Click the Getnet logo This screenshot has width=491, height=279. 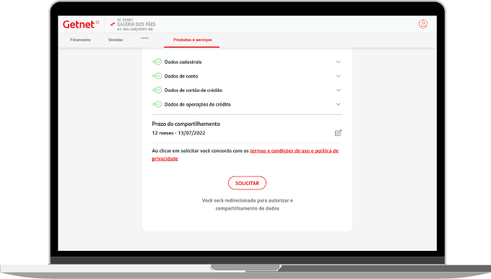tap(81, 25)
